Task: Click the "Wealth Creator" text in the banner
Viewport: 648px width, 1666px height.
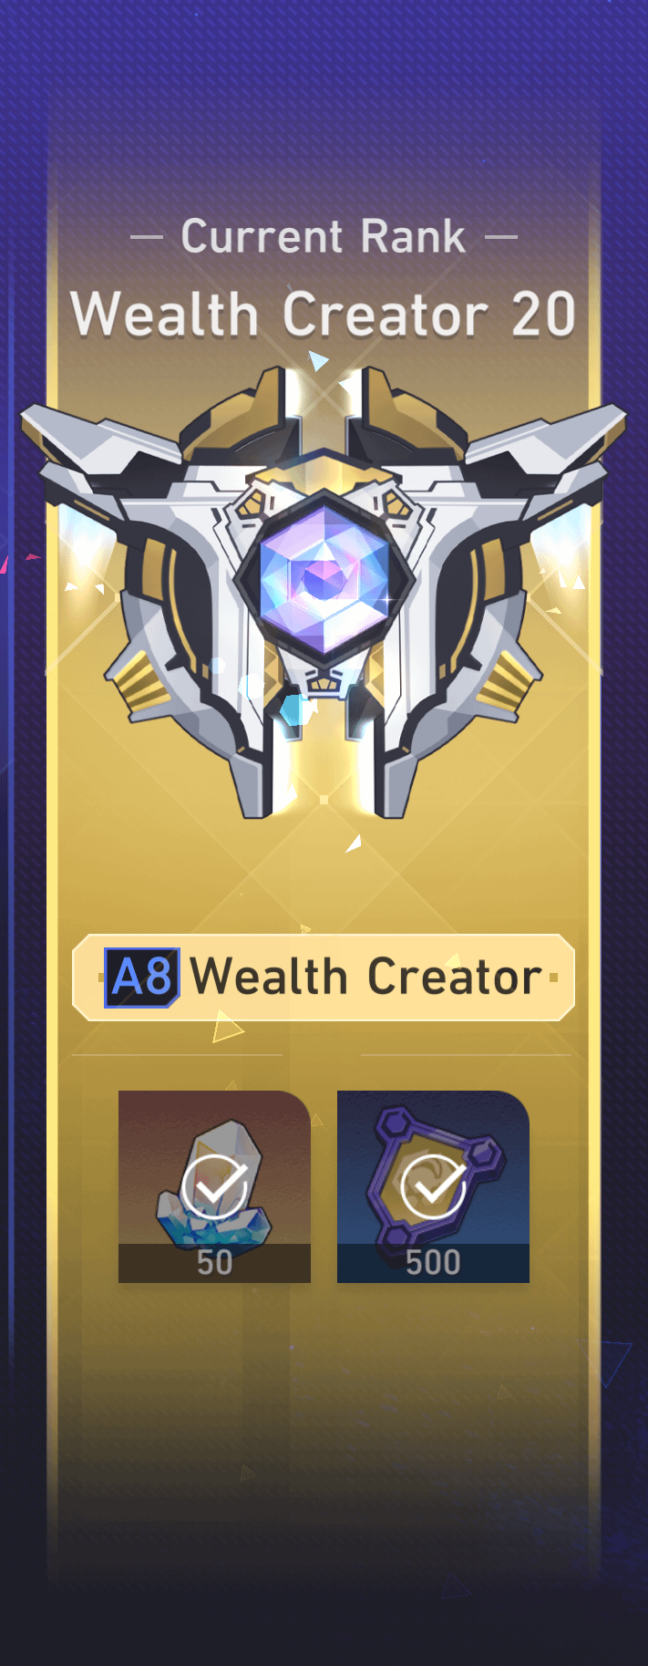Action: [x=366, y=978]
